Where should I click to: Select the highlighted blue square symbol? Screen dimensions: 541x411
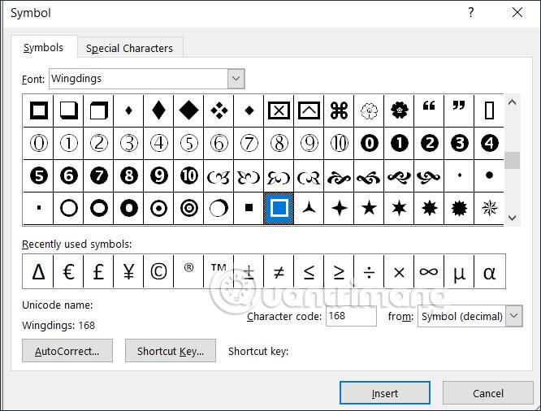coord(279,208)
